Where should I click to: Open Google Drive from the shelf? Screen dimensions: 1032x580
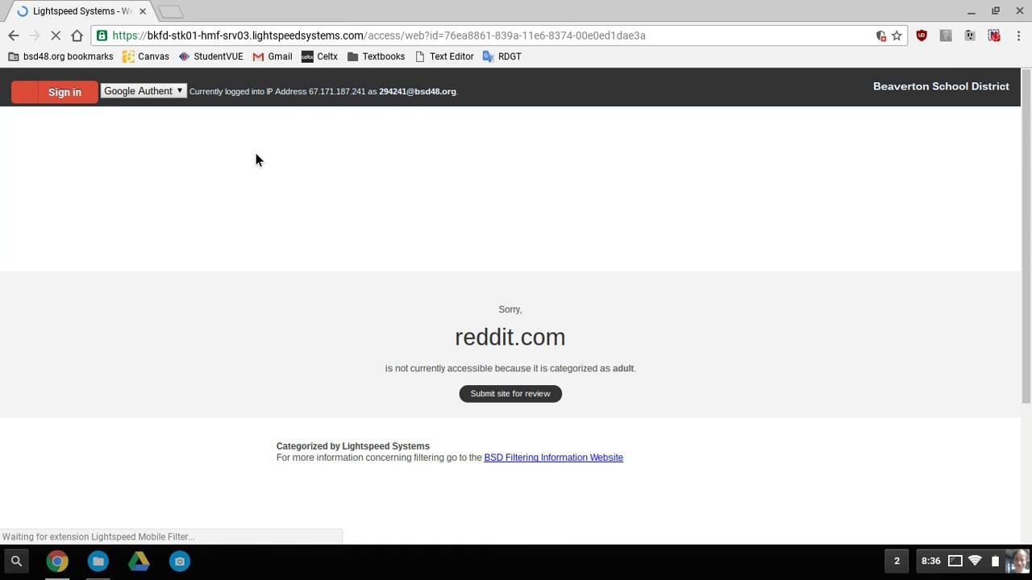[x=139, y=561]
